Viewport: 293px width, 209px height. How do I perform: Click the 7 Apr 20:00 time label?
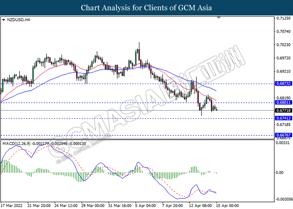click(x=172, y=206)
